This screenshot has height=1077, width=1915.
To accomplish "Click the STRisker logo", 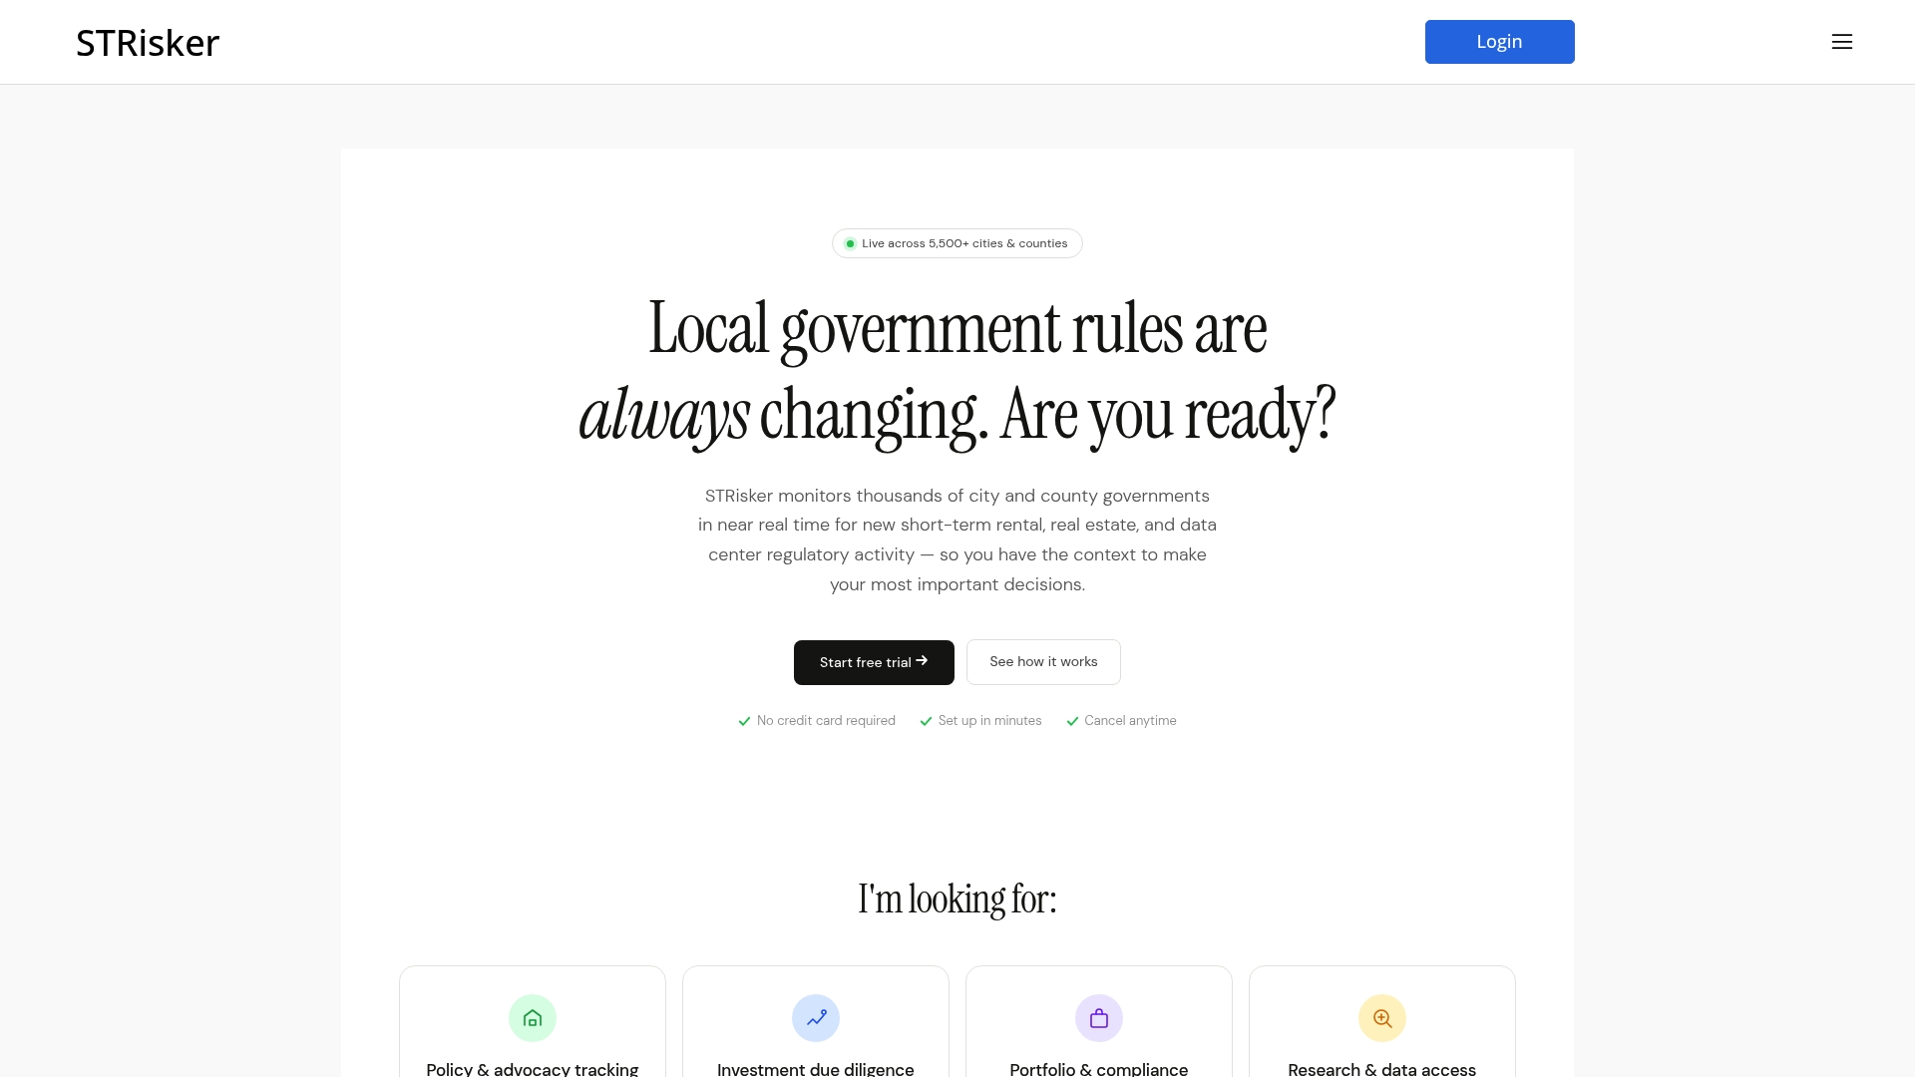I will click(148, 43).
